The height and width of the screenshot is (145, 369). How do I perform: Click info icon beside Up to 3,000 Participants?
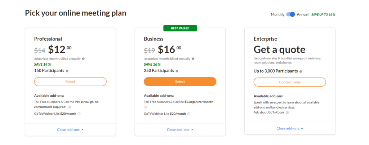point(301,71)
